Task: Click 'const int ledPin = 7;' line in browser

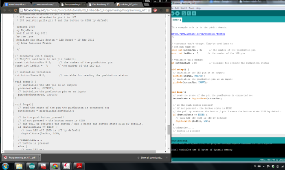Action: [32, 65]
